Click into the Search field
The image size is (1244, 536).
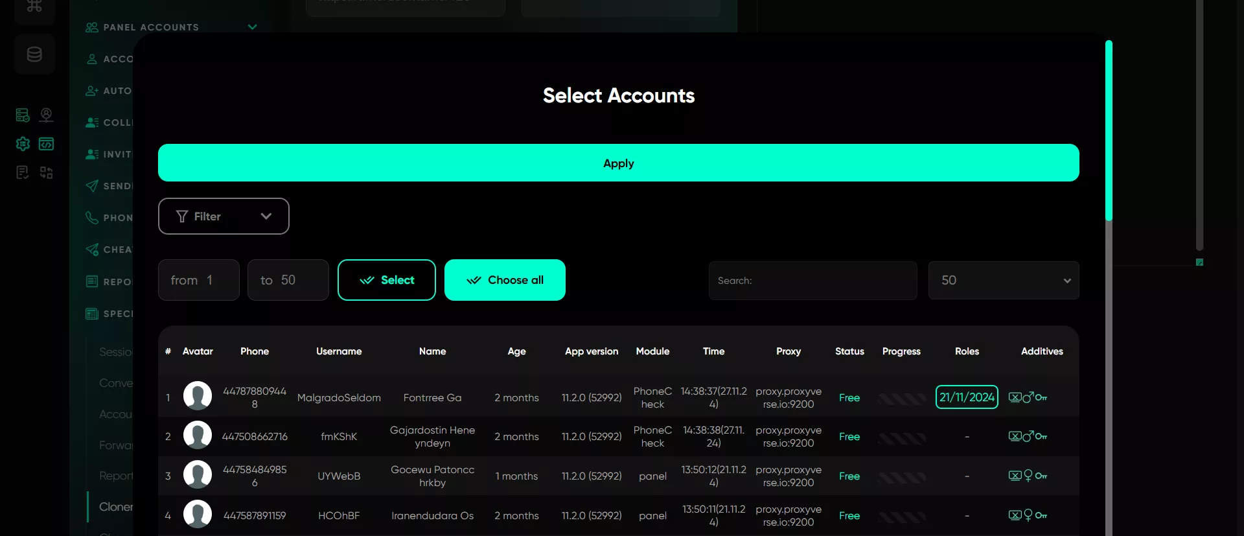pos(812,281)
